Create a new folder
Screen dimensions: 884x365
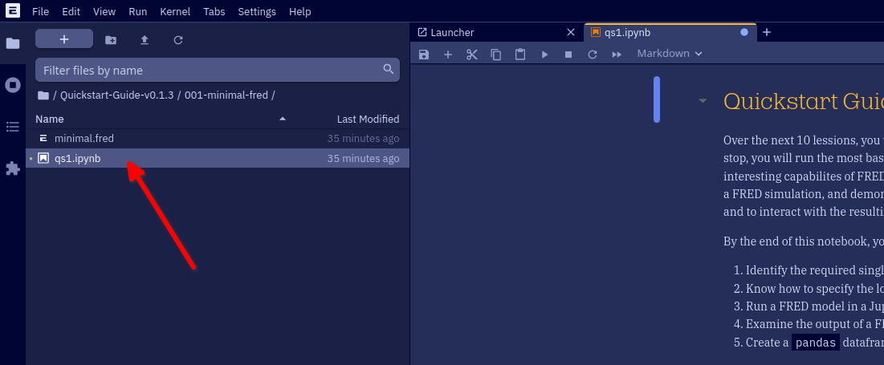coord(111,39)
